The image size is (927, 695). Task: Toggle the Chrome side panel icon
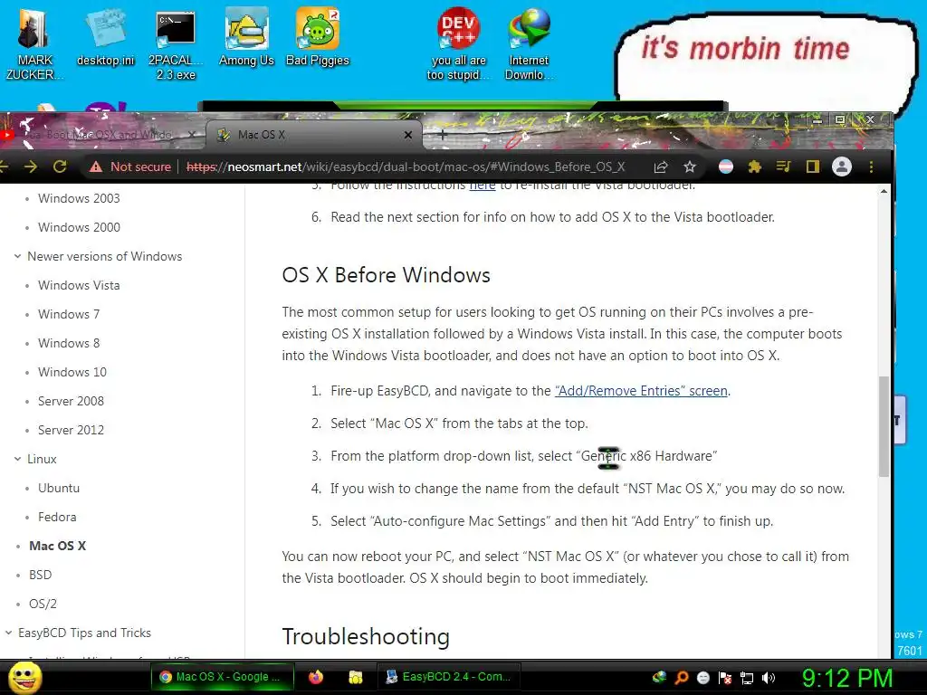click(813, 167)
